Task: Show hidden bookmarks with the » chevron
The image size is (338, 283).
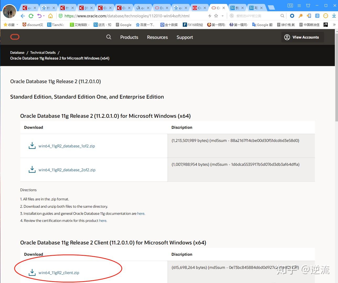Action: click(334, 25)
